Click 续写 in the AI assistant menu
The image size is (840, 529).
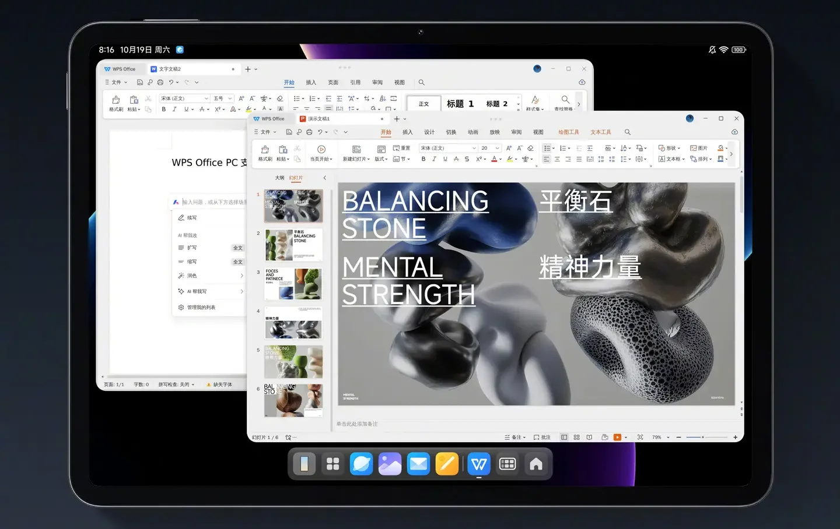187,218
